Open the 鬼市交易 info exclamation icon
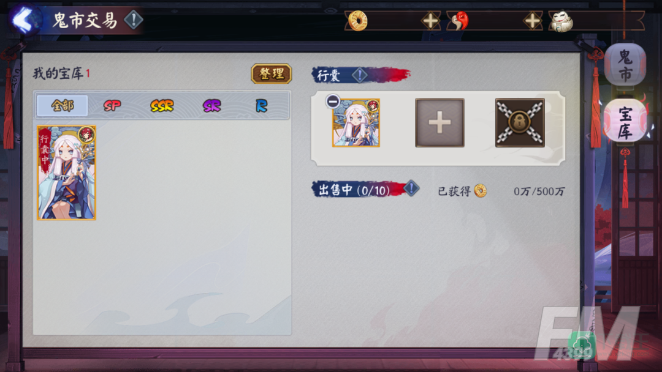Screen dimensions: 662x372 pyautogui.click(x=134, y=20)
